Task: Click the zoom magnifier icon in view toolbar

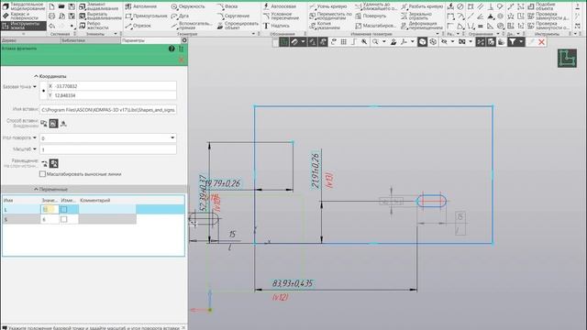Action: click(375, 42)
